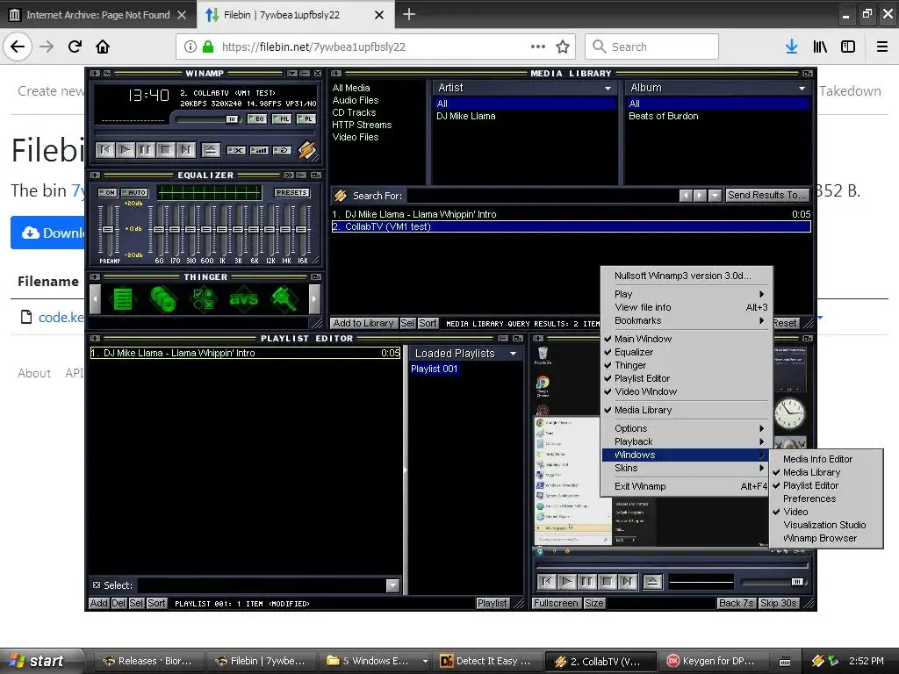Toggle repeat button in Winamp main window
899x674 pixels.
(x=282, y=150)
